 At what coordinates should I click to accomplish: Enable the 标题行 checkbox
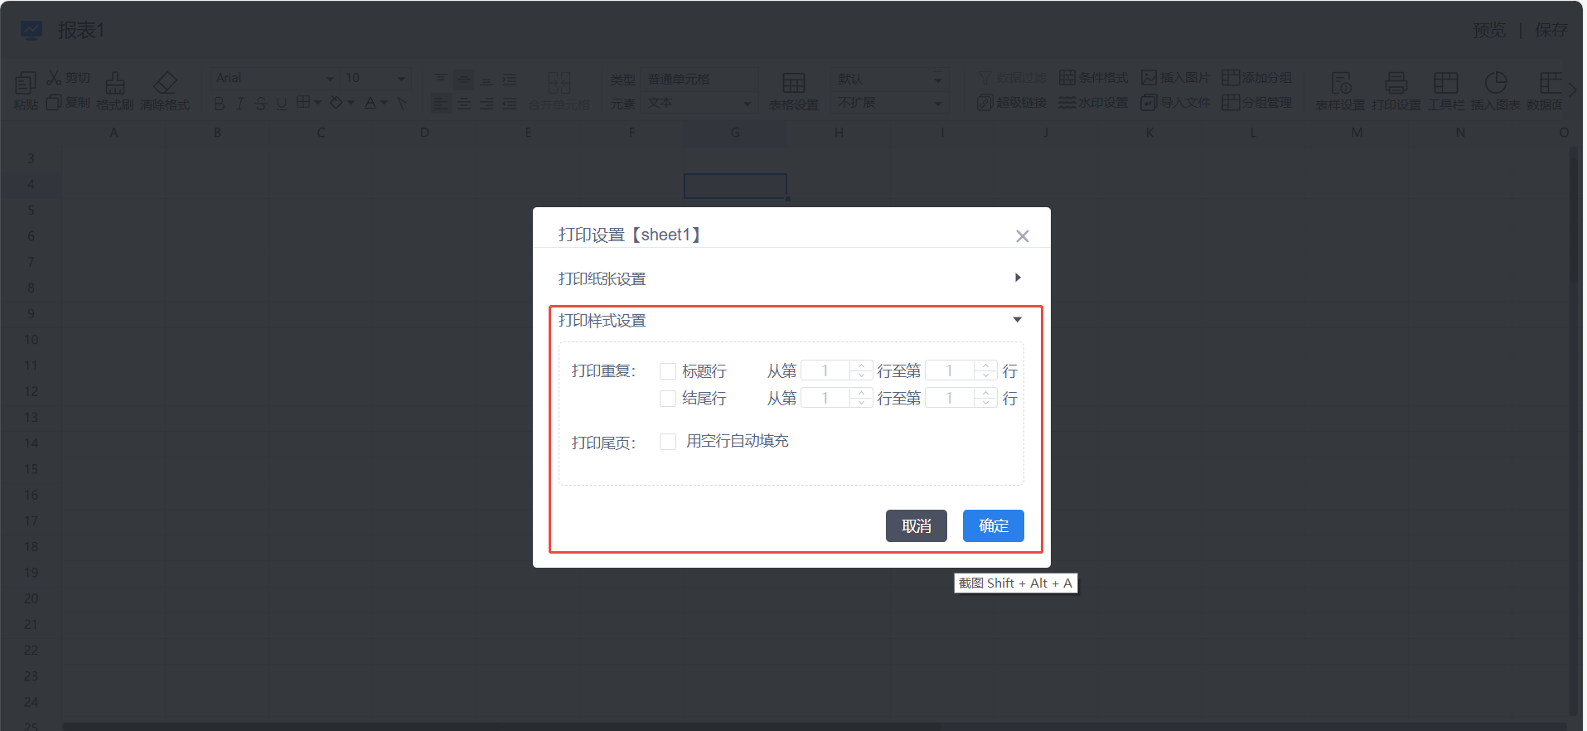coord(668,371)
